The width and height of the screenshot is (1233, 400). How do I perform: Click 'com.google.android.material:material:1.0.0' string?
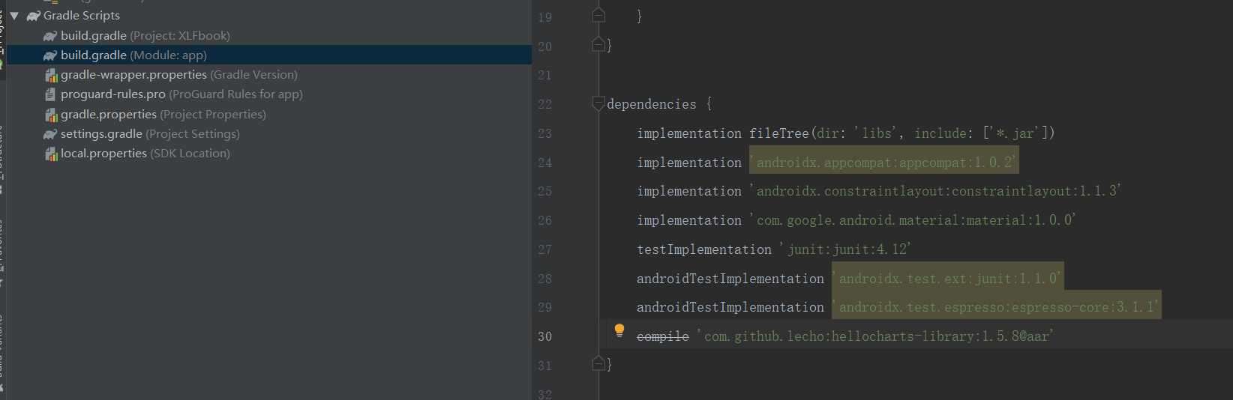pyautogui.click(x=912, y=220)
